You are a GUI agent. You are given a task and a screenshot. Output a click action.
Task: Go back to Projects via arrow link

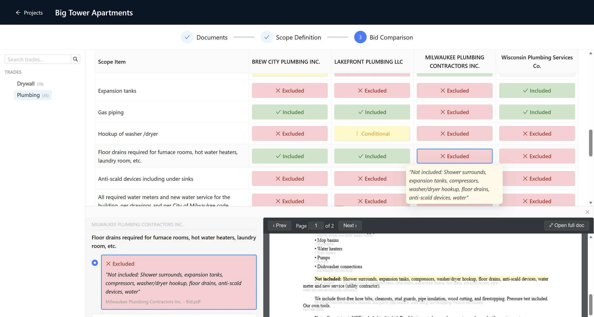coord(29,13)
